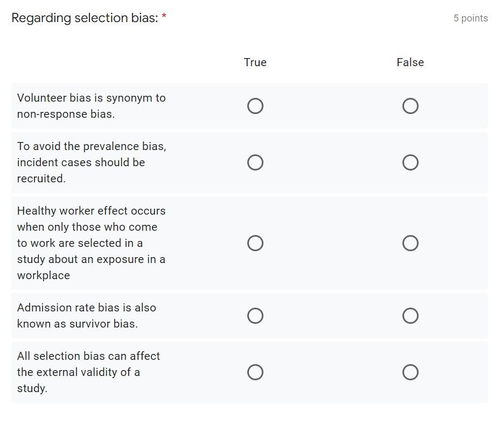Click the 'To avoid the prevalence bias' text
The image size is (494, 426).
[x=92, y=162]
